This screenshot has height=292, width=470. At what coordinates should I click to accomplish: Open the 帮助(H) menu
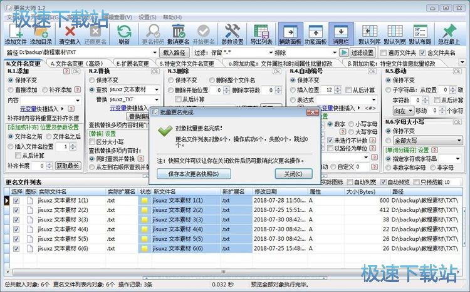pyautogui.click(x=172, y=18)
